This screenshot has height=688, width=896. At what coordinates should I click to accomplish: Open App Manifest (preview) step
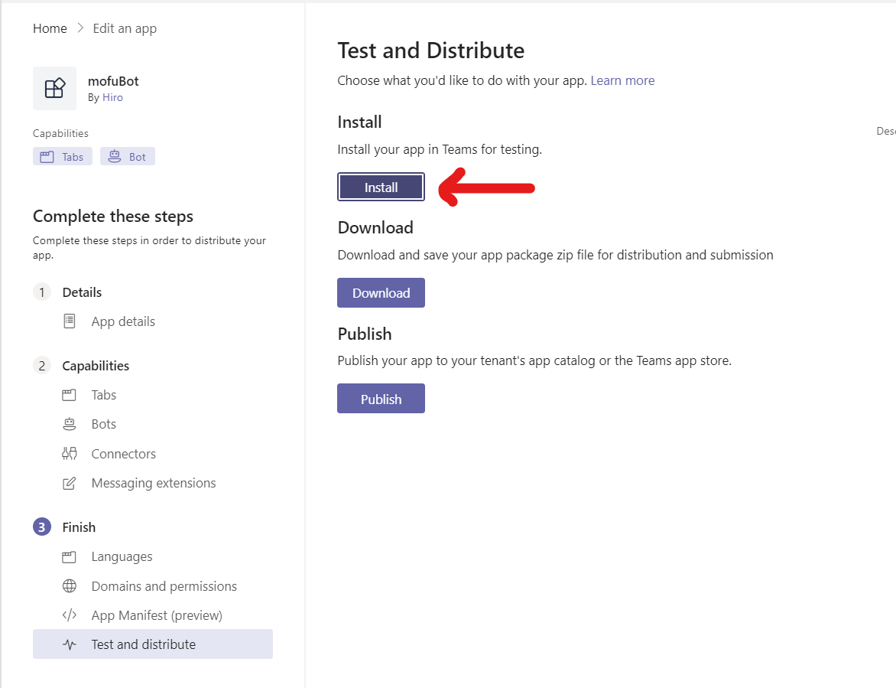tap(157, 615)
